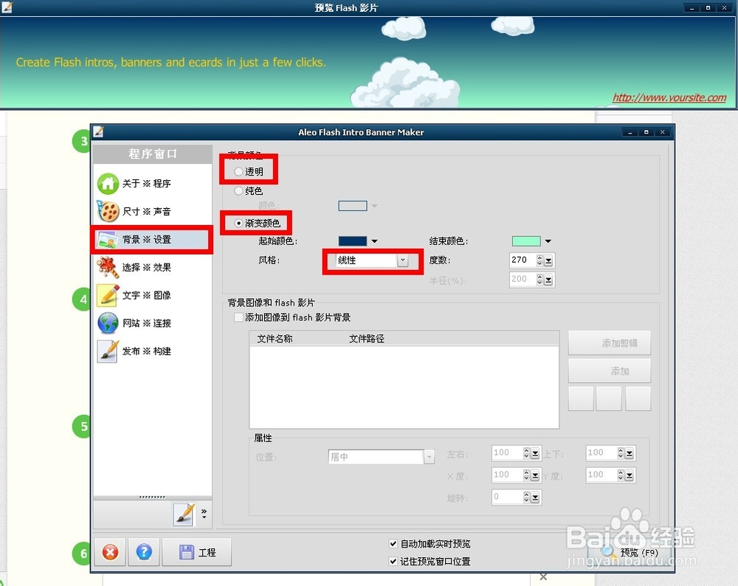Click the 旋转 input field showing 0

[508, 497]
